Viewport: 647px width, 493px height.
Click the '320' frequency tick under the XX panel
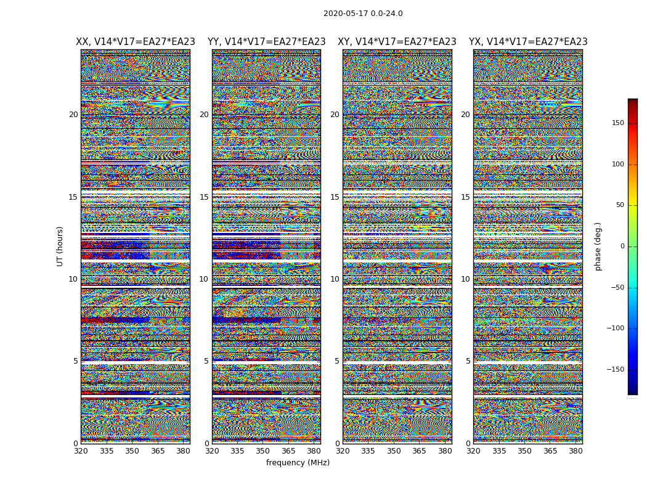coord(81,451)
